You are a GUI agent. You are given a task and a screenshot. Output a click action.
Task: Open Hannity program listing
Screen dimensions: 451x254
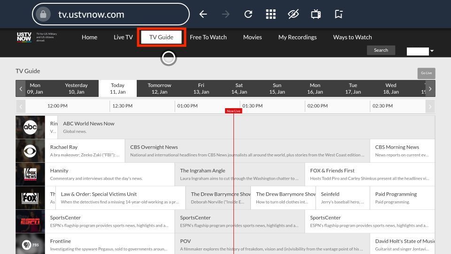tap(109, 174)
